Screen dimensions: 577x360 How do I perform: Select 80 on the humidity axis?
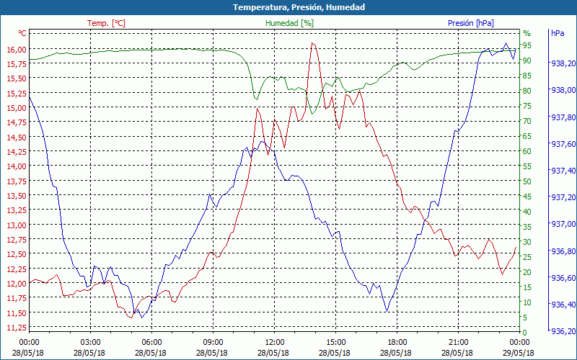(x=527, y=91)
